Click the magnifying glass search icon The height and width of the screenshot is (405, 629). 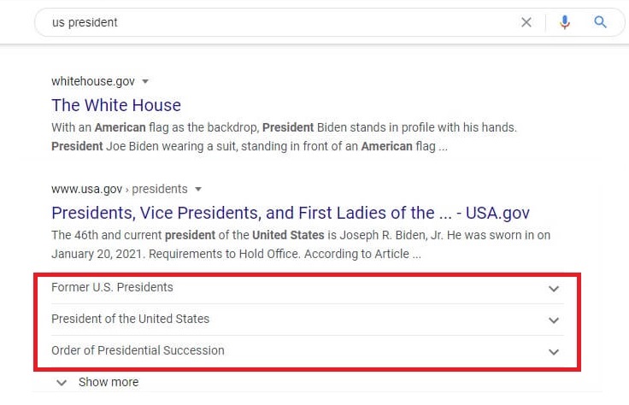601,22
